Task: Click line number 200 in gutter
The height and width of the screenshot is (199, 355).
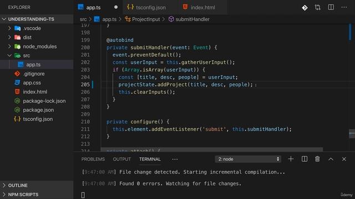Action: point(85,48)
